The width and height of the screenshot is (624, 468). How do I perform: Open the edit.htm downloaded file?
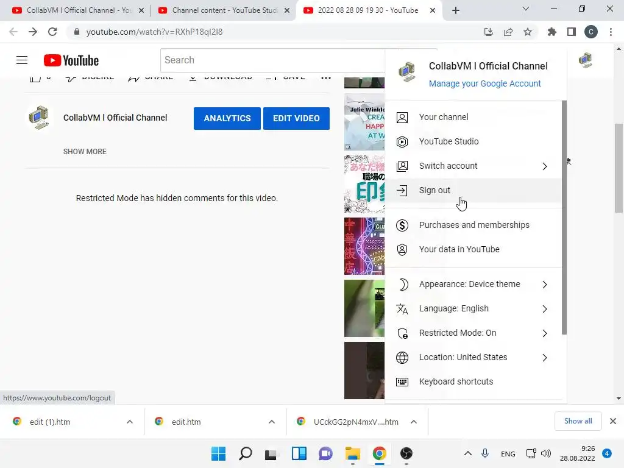[186, 422]
